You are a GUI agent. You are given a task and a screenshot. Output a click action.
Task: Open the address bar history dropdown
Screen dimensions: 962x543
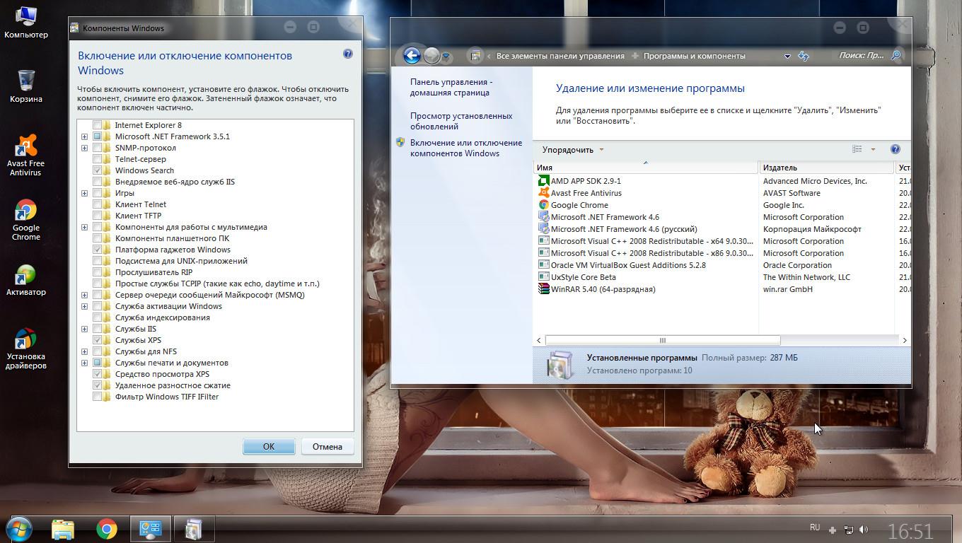click(787, 56)
